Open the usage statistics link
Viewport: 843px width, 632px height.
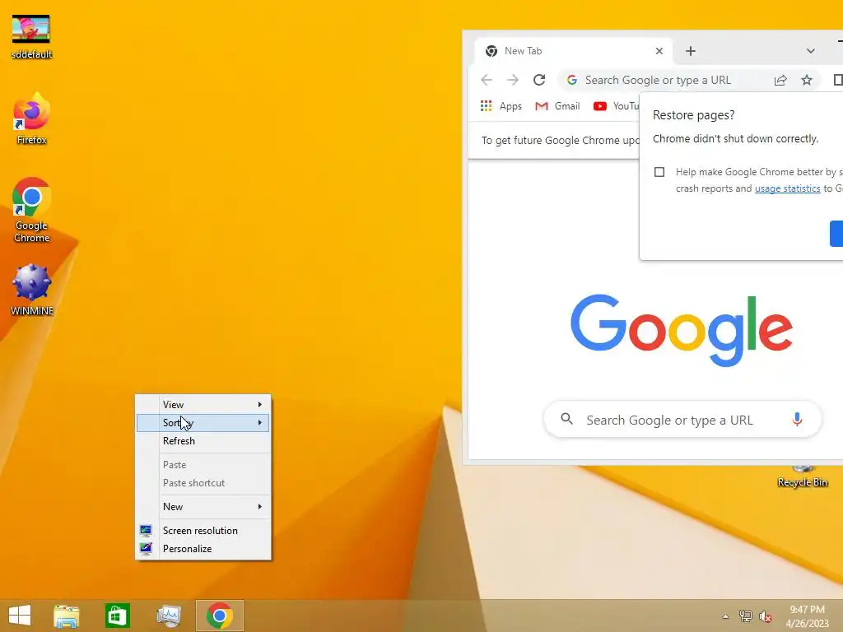click(787, 188)
